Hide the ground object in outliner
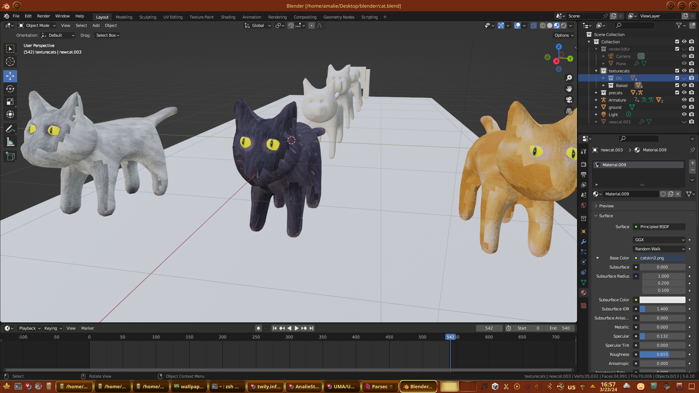The image size is (699, 393). (x=684, y=107)
